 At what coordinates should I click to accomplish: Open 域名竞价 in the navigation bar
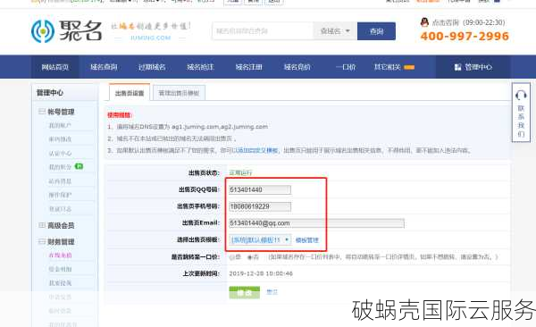tap(297, 67)
